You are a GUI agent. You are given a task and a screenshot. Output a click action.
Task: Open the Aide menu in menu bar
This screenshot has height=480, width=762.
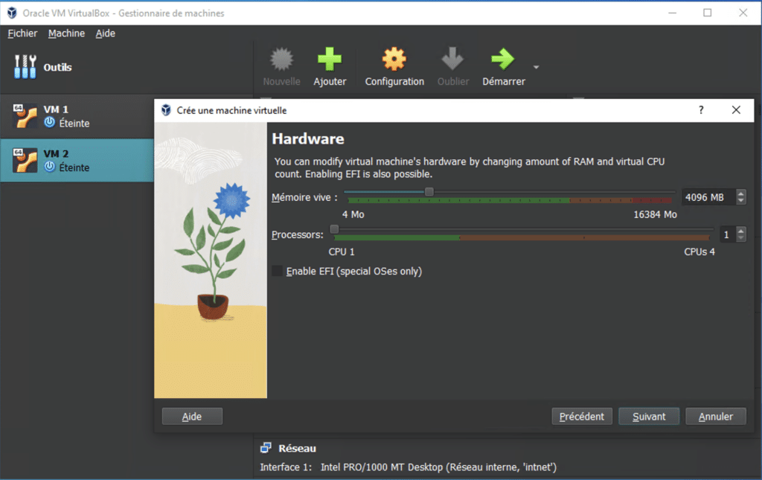point(106,33)
